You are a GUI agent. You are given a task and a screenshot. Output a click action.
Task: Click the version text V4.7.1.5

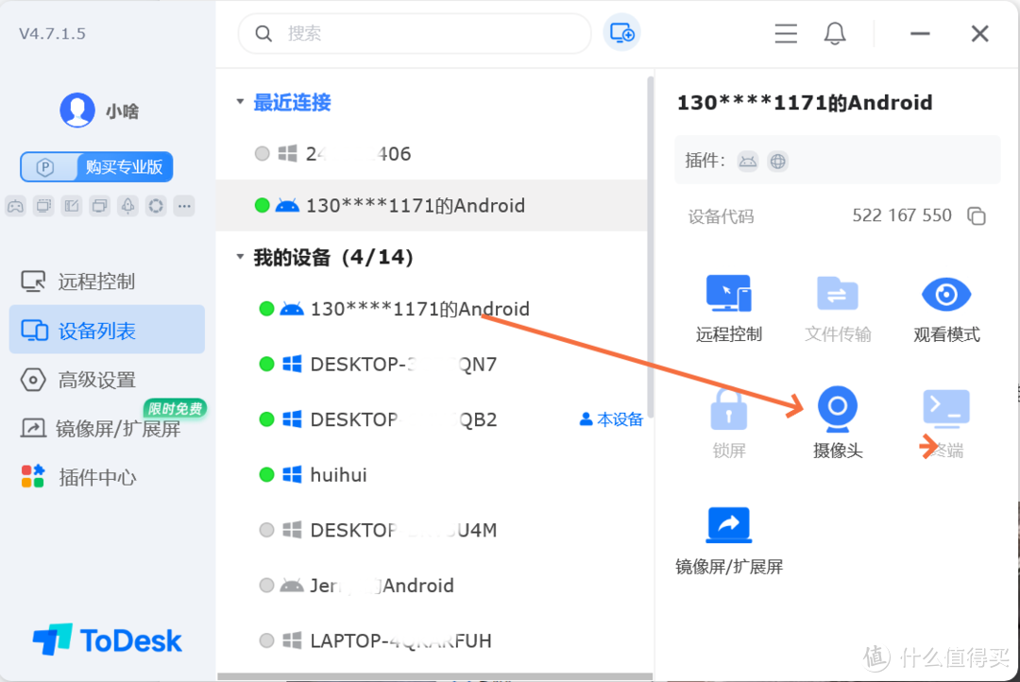[x=52, y=34]
